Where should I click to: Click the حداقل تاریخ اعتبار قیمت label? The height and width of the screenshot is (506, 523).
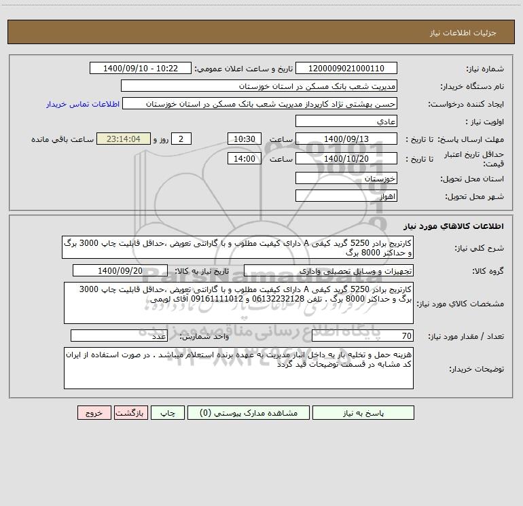pos(474,159)
